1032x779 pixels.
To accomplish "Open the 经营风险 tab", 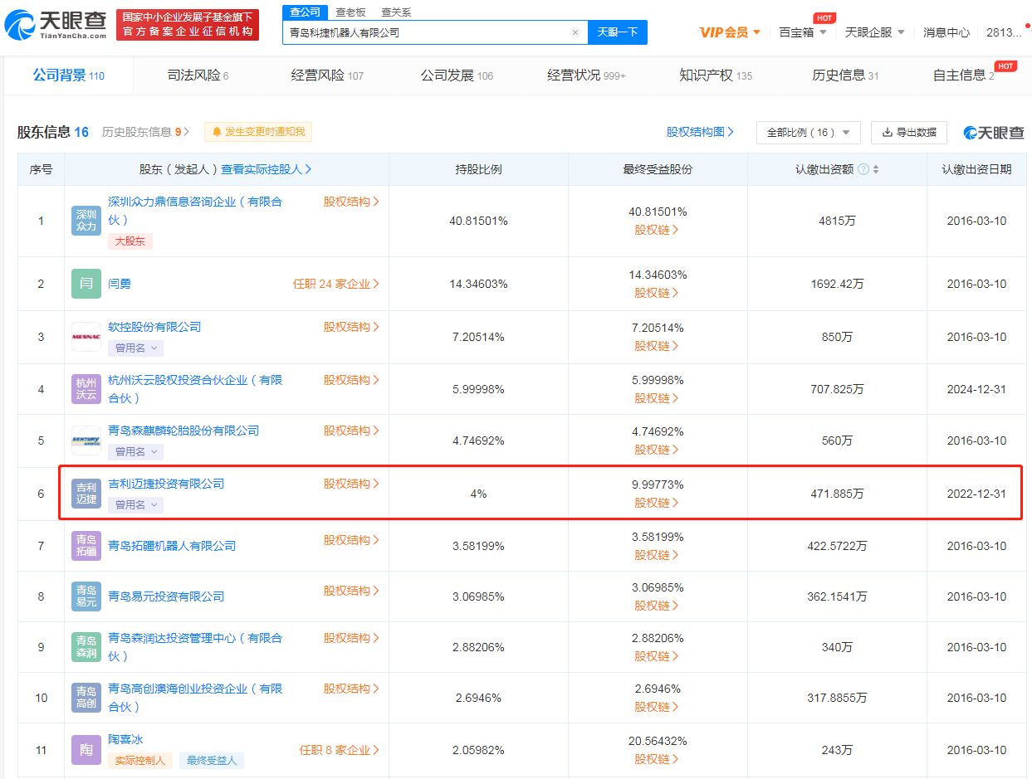I will click(x=327, y=75).
